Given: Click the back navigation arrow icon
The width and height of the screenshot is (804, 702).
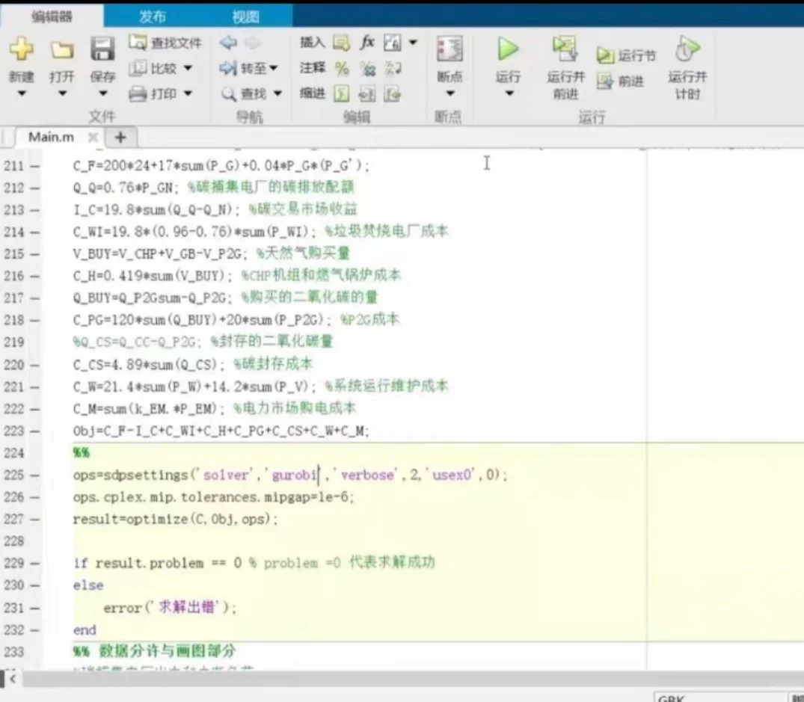Looking at the screenshot, I should [x=228, y=43].
